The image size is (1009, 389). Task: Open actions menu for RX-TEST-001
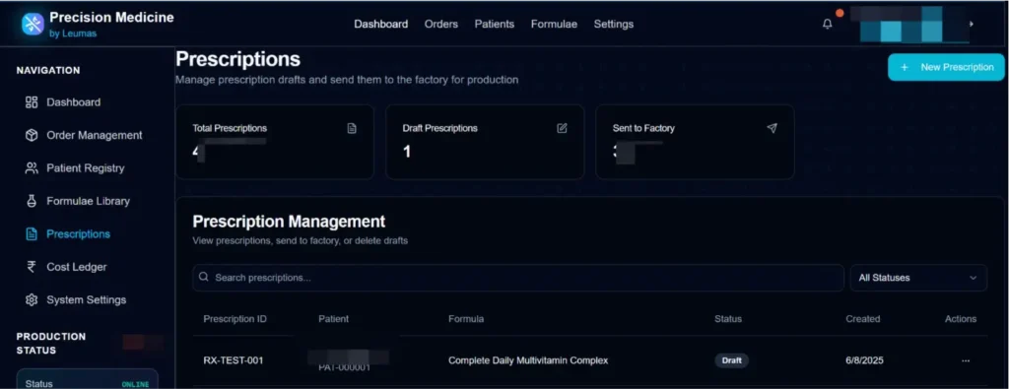(x=966, y=360)
